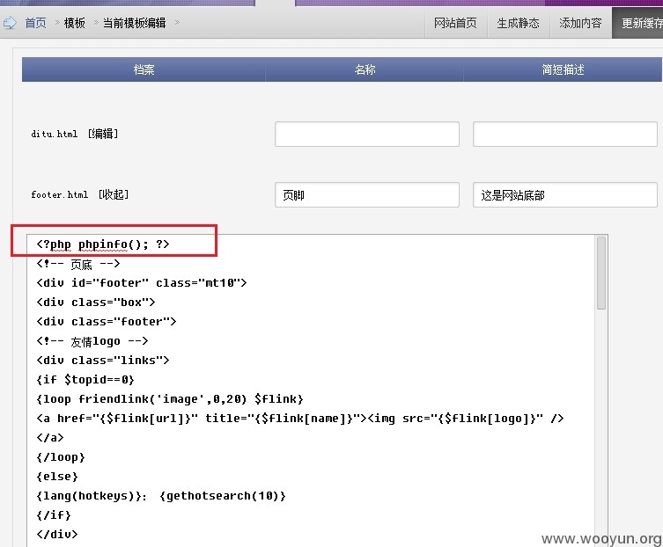Click the {/loop} code line

coord(61,457)
